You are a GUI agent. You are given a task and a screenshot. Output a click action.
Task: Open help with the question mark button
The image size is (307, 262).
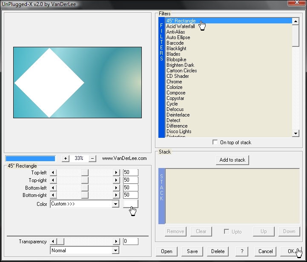click(x=242, y=251)
